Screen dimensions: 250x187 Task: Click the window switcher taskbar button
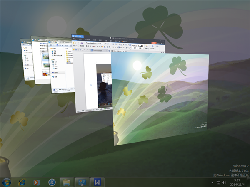pos(82,182)
